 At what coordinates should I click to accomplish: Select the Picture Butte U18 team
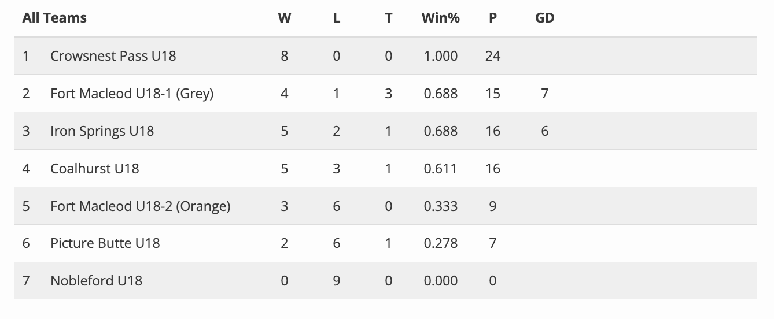[105, 243]
